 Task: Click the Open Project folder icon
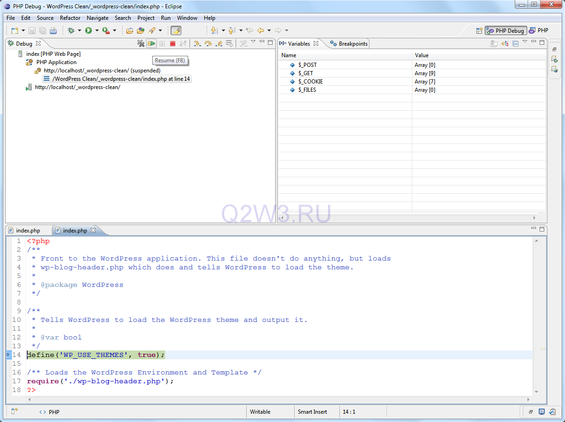(130, 30)
